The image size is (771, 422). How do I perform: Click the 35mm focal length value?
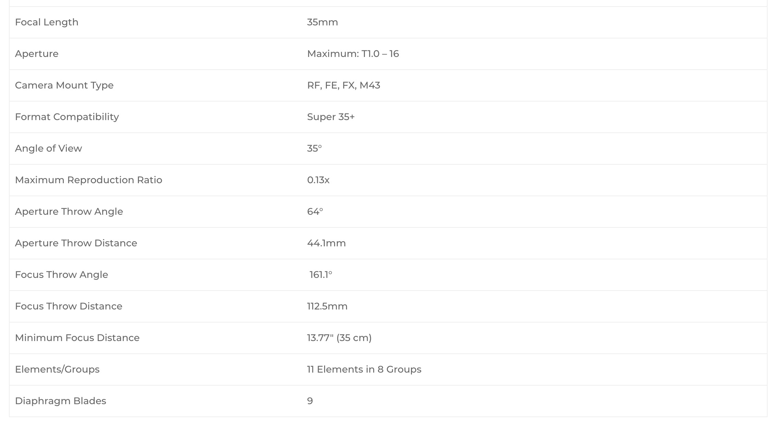point(322,22)
